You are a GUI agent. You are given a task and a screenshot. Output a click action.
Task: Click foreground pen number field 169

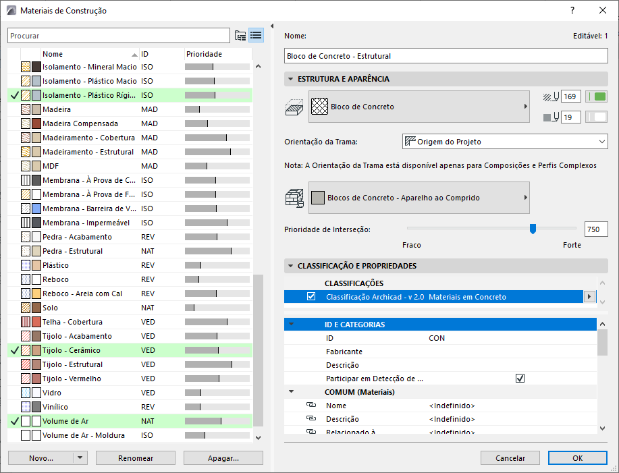pyautogui.click(x=570, y=96)
